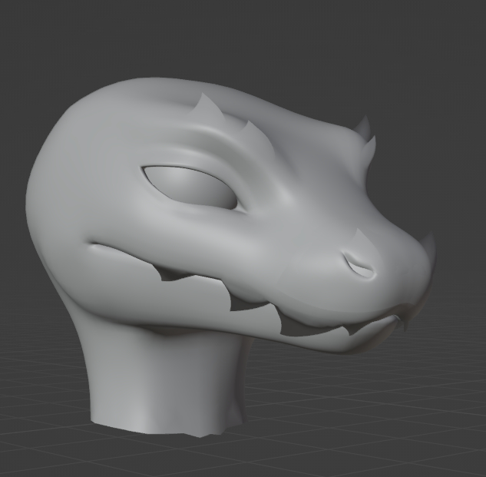The width and height of the screenshot is (486, 477).
Task: Select the rearmost jagged upper tooth
Action: pos(165,273)
